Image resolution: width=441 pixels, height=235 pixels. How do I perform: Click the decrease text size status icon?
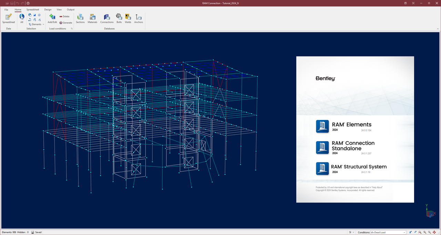416,232
